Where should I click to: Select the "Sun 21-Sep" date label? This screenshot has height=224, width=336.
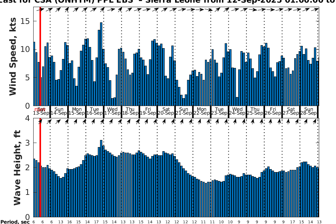point(184,111)
